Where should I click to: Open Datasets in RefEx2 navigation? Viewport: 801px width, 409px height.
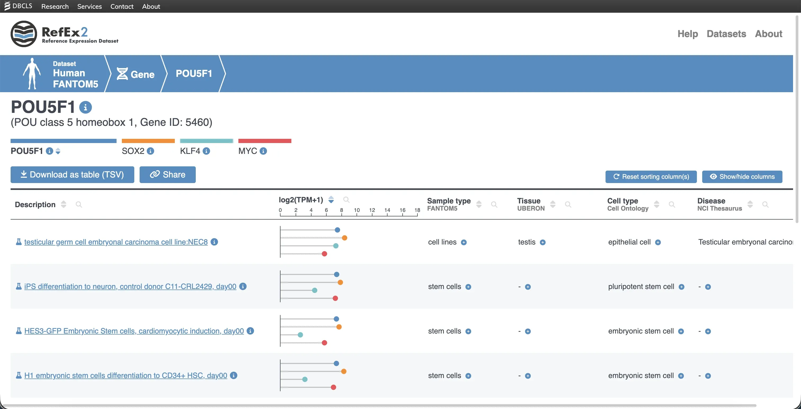point(726,34)
